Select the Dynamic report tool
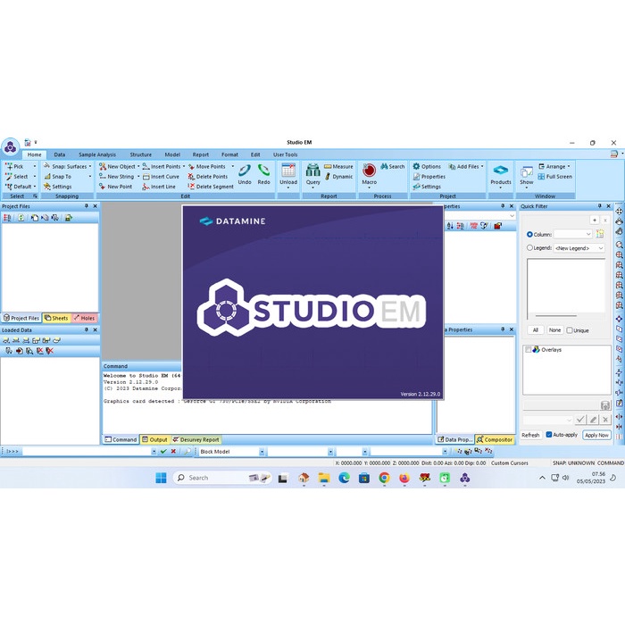Viewport: 625px width, 625px height. click(338, 176)
